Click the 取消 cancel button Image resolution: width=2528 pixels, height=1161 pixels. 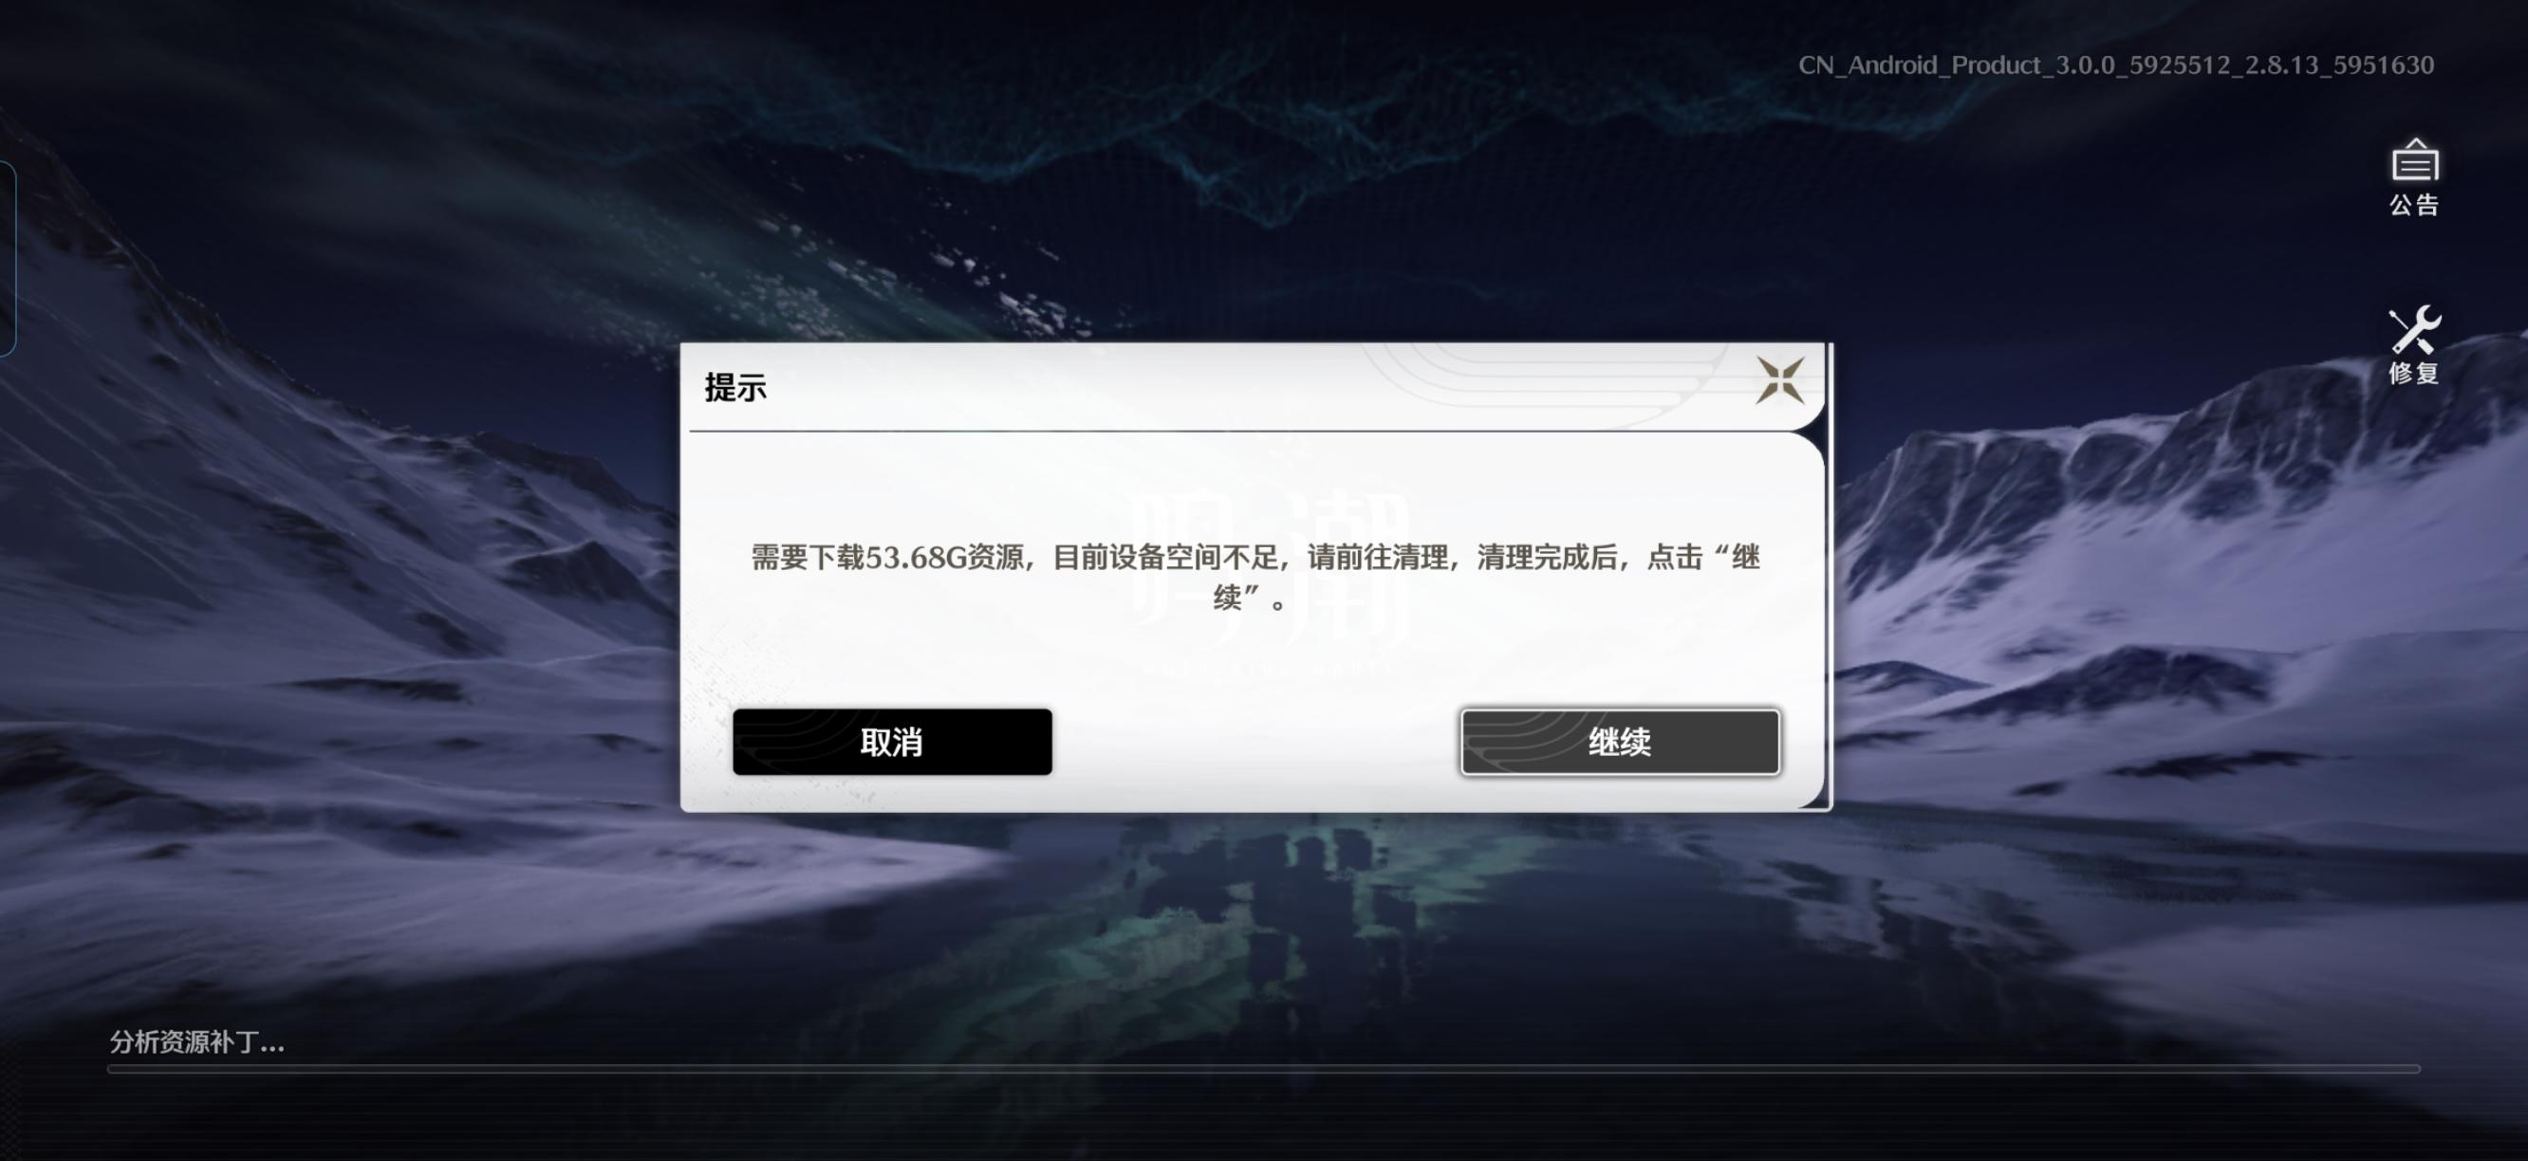click(892, 743)
